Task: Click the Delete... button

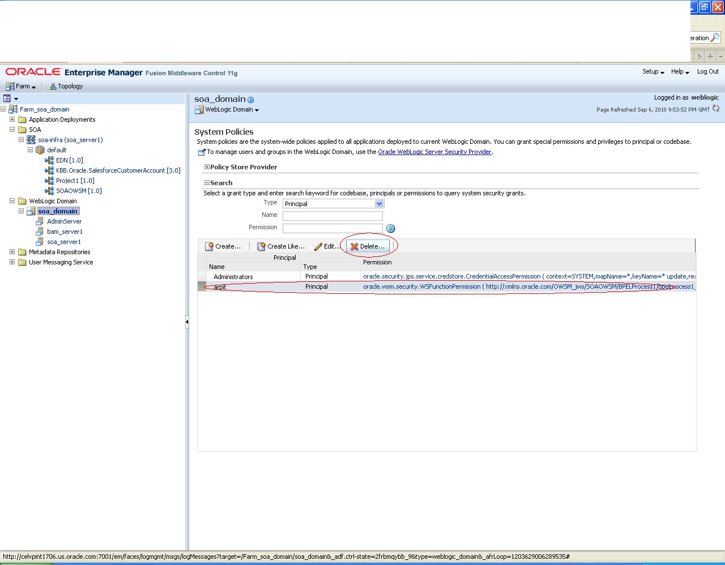Action: 368,246
